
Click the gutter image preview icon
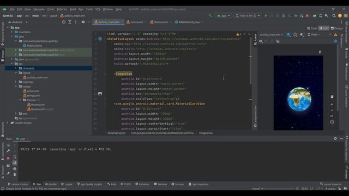click(100, 94)
